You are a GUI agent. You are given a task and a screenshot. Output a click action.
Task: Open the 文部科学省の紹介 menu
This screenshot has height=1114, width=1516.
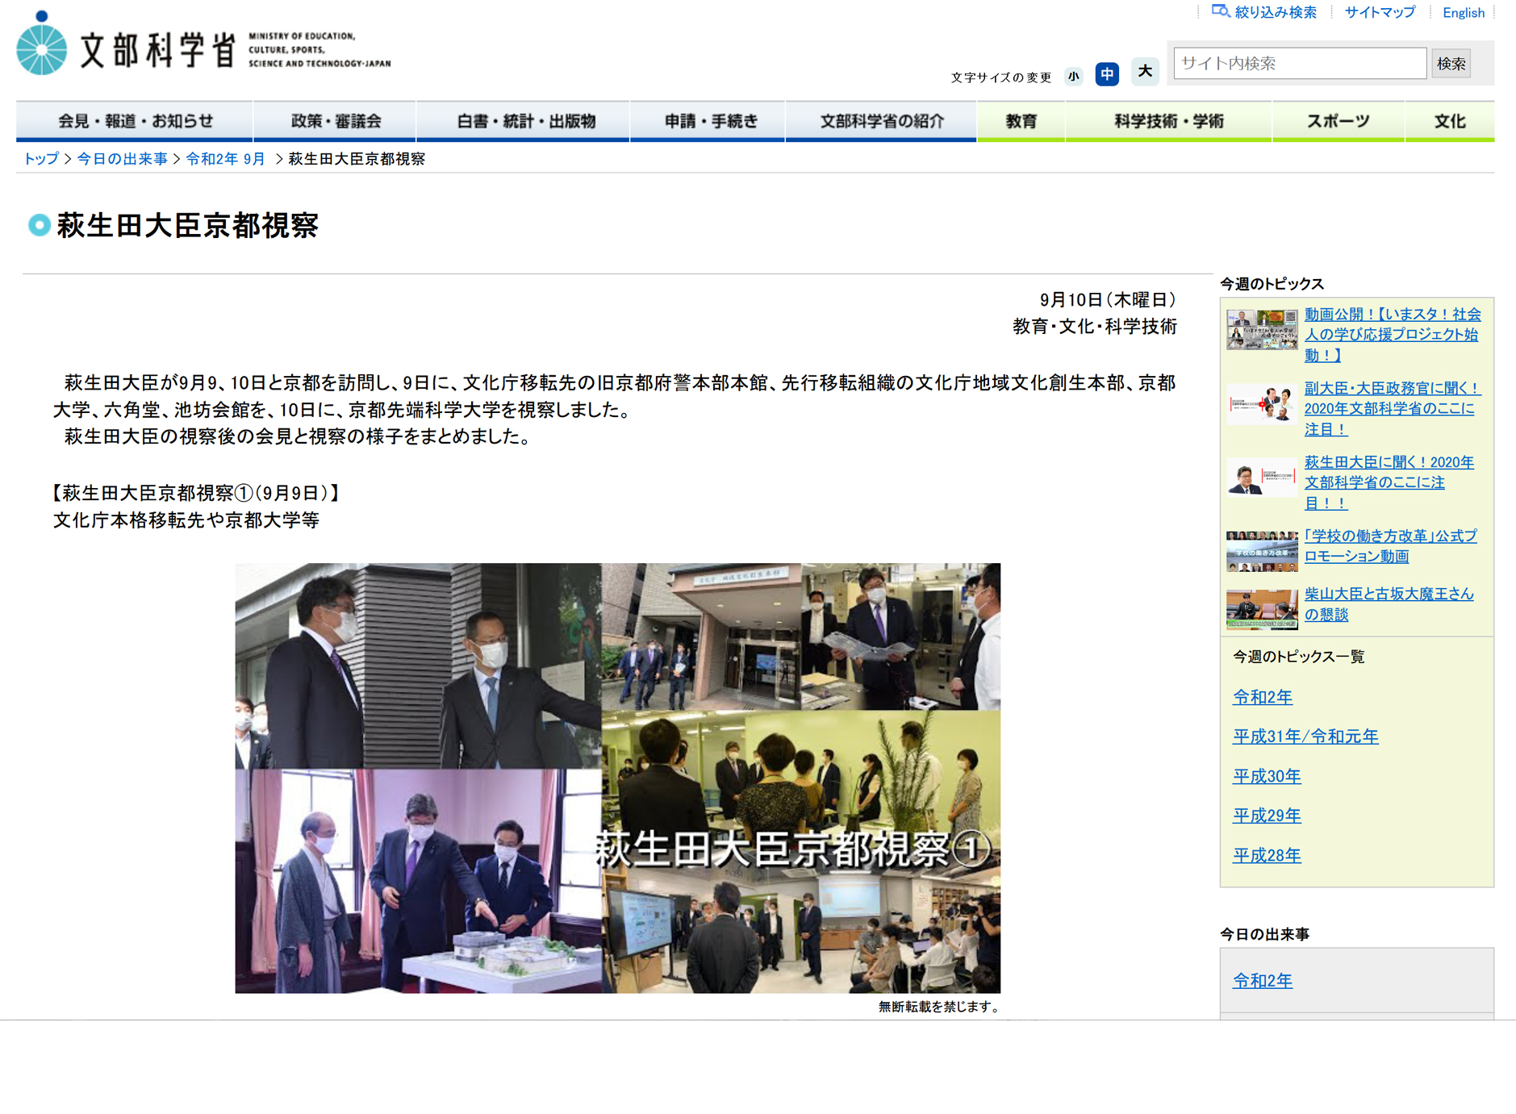(x=881, y=121)
